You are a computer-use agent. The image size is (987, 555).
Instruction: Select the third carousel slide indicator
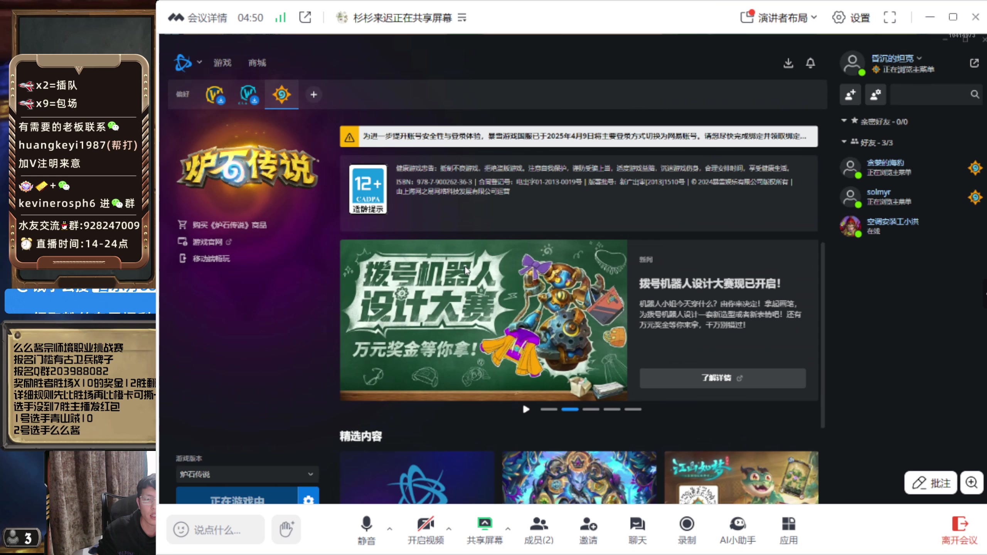click(591, 409)
